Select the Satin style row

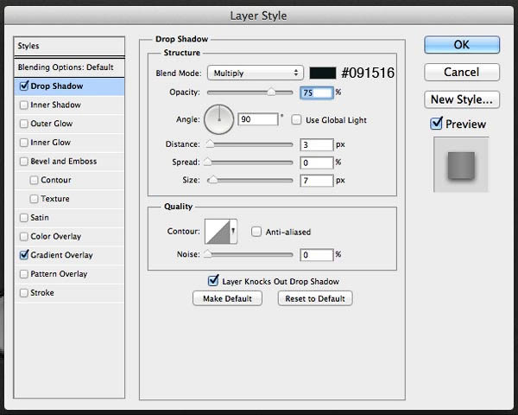coord(69,218)
